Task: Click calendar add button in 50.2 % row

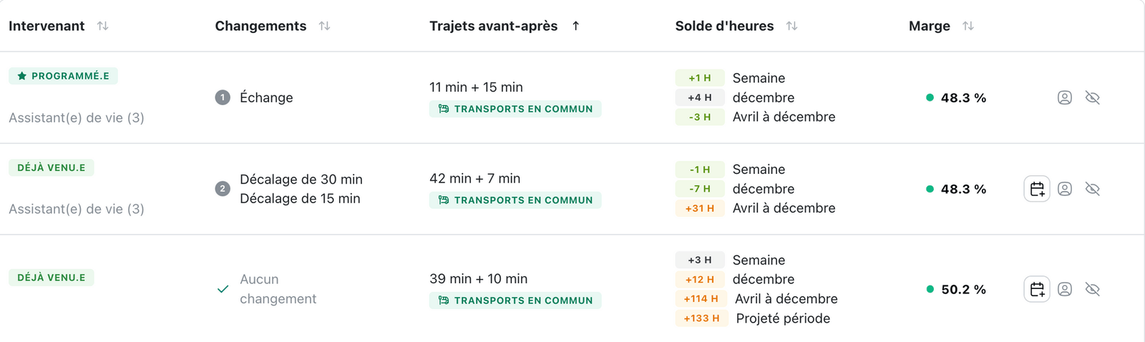Action: point(1037,289)
